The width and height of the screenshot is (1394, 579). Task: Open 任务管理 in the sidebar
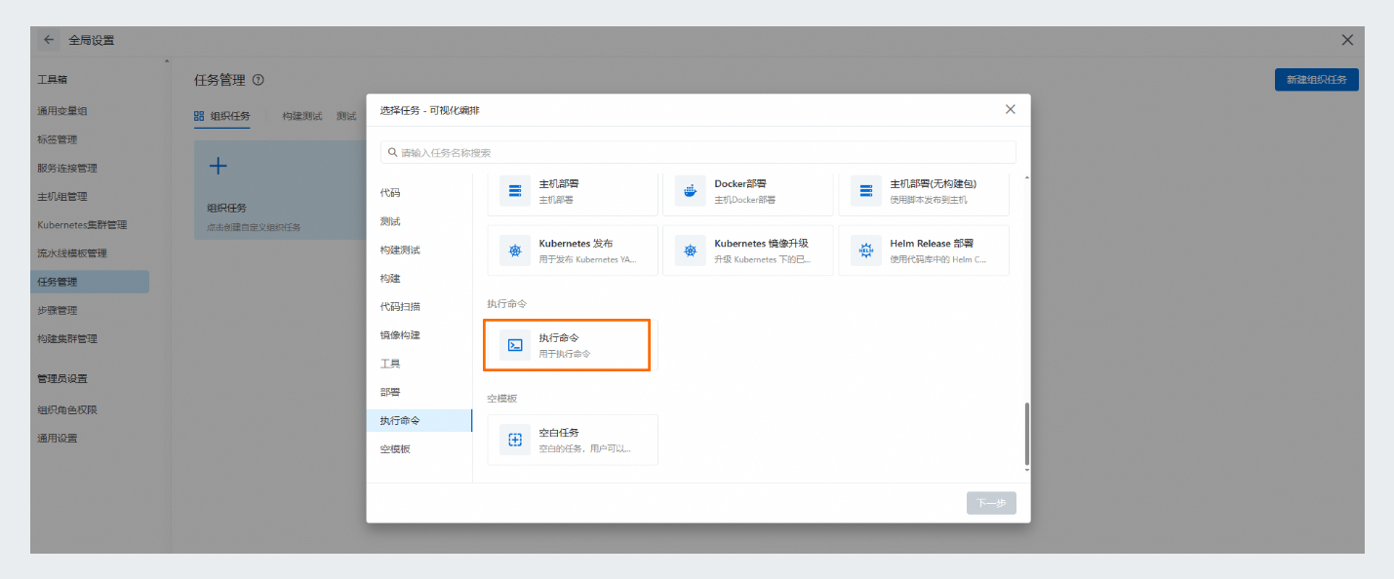[90, 282]
